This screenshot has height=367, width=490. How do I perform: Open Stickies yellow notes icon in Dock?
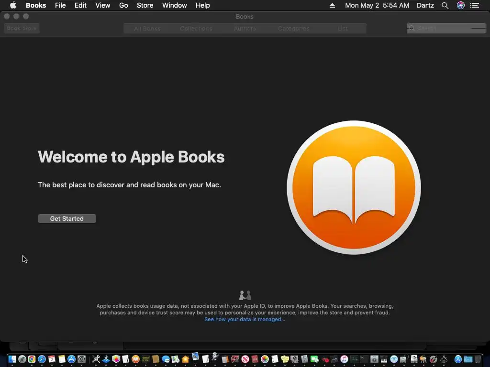click(x=285, y=359)
